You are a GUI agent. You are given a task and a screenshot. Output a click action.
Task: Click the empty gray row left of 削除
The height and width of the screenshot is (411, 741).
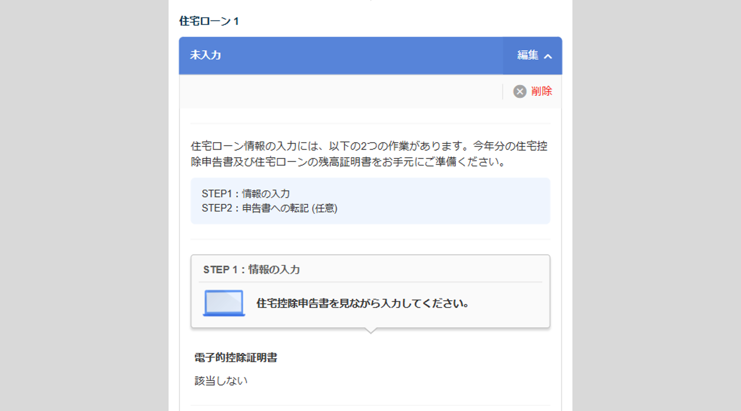click(333, 91)
